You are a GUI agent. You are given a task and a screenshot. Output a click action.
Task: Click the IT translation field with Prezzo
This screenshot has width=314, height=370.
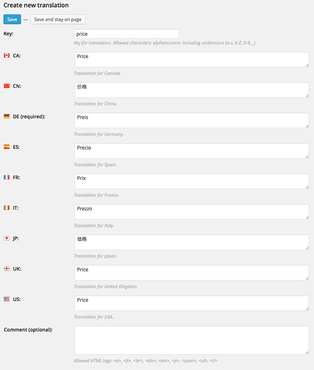(x=191, y=212)
